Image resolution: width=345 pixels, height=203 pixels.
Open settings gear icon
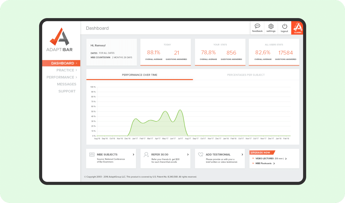coord(271,26)
